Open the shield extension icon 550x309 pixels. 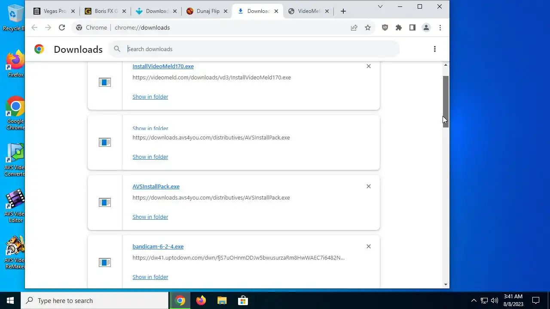tap(385, 27)
